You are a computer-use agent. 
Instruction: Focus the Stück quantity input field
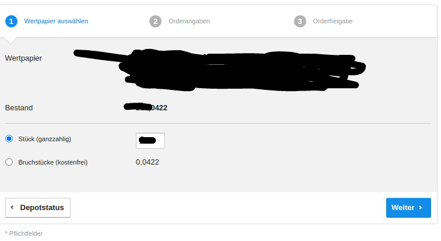coord(150,141)
